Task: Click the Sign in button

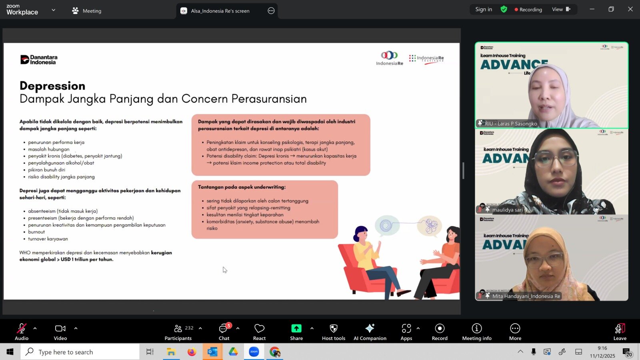Action: tap(484, 9)
